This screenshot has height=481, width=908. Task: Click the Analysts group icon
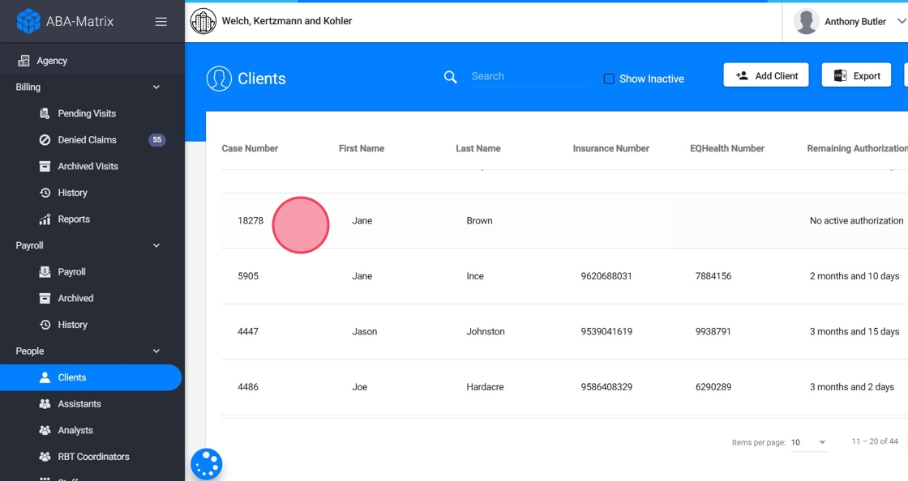pos(45,430)
